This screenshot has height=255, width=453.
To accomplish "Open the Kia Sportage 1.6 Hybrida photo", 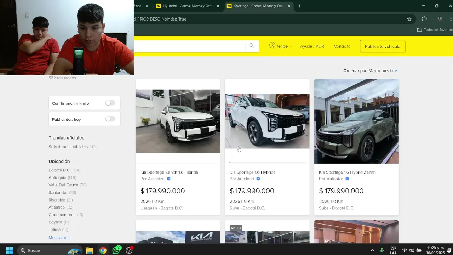I will [267, 121].
